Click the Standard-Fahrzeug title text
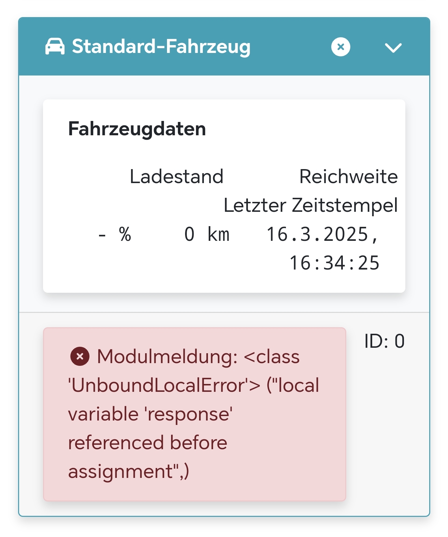The image size is (448, 537). point(160,47)
